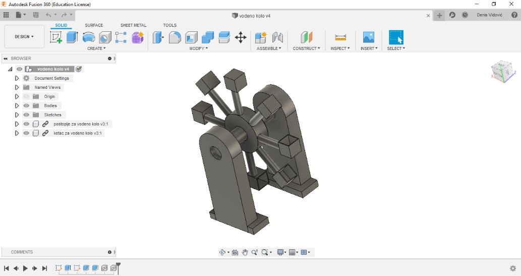Select the Combine tool
The image size is (521, 276).
[208, 37]
